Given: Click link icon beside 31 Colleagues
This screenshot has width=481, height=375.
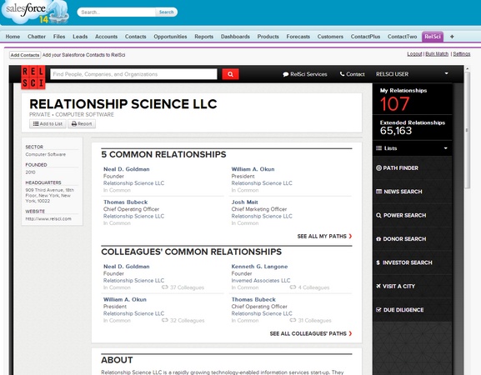Looking at the screenshot, I should tap(293, 320).
